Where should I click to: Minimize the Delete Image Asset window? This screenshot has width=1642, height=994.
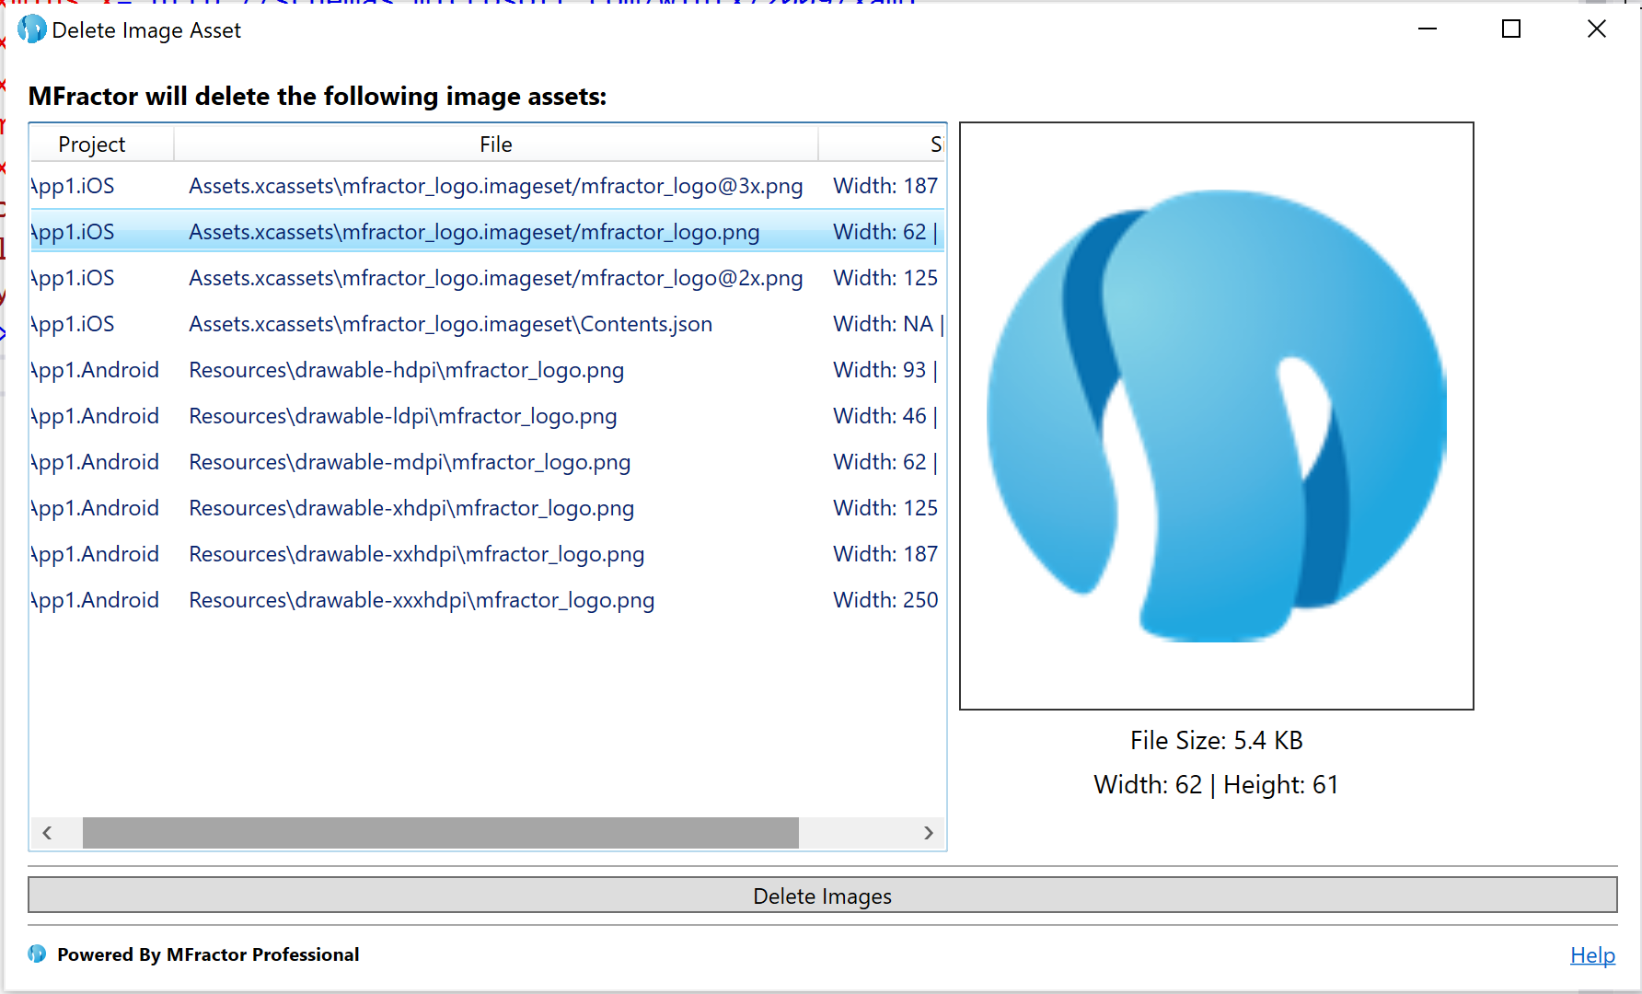pos(1428,29)
